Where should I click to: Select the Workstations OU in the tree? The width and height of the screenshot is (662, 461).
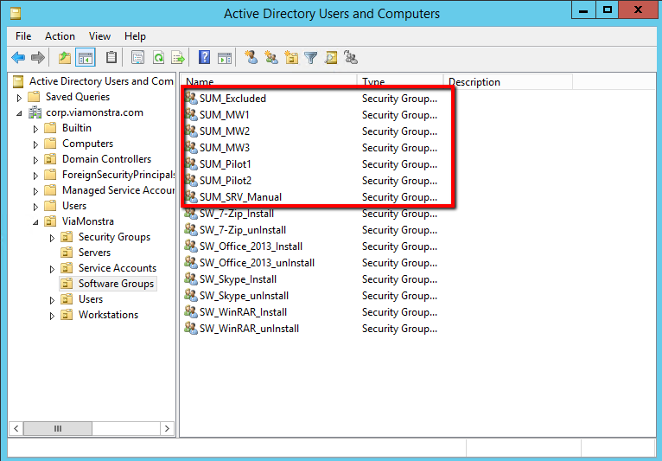coord(108,315)
